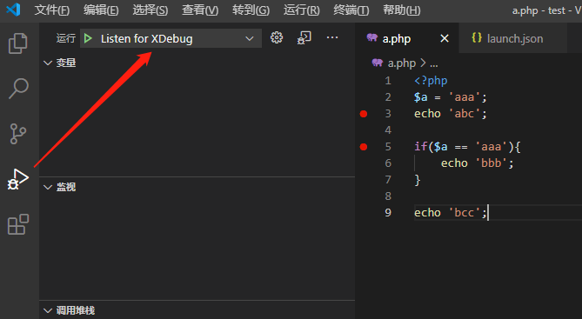Click the if($a == 'aaa'){ line
Screen dimensions: 582x319
[x=467, y=147]
